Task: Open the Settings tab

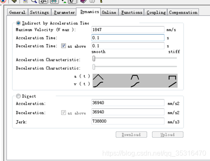Action: 40,12
